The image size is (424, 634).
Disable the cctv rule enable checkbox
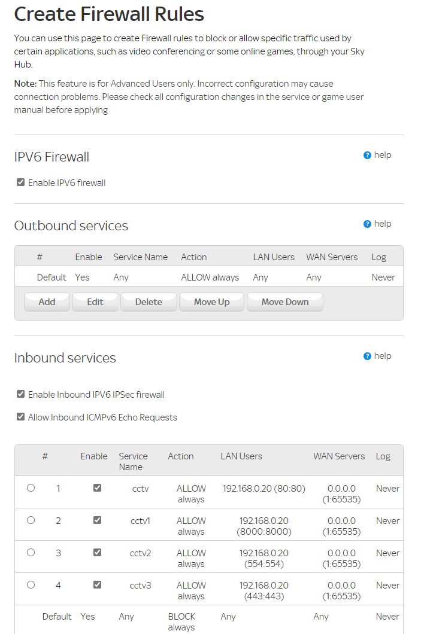[x=98, y=488]
